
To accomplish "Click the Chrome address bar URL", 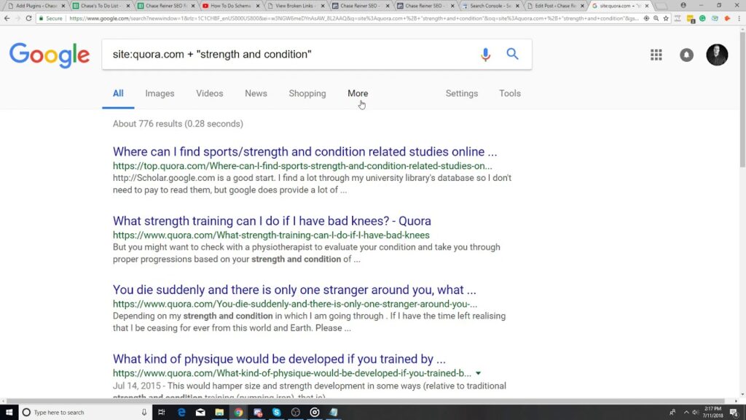I will pos(353,18).
